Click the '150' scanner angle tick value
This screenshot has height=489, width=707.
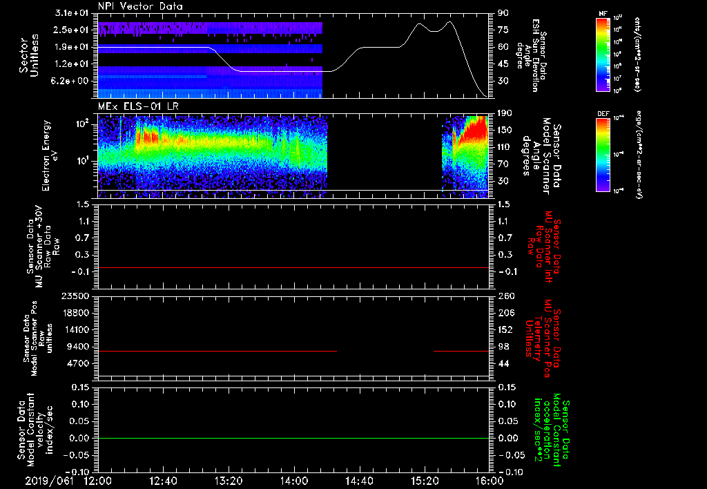(x=505, y=130)
